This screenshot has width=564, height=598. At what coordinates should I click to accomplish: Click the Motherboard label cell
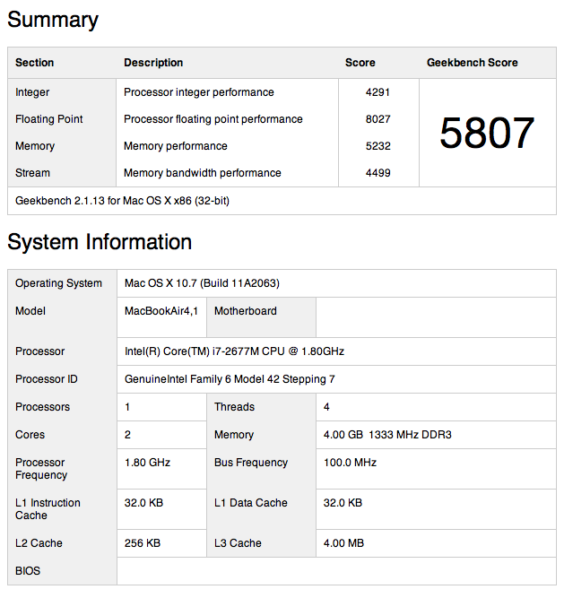[246, 311]
